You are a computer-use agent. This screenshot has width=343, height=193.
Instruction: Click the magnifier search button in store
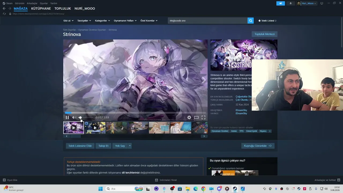pos(251,21)
